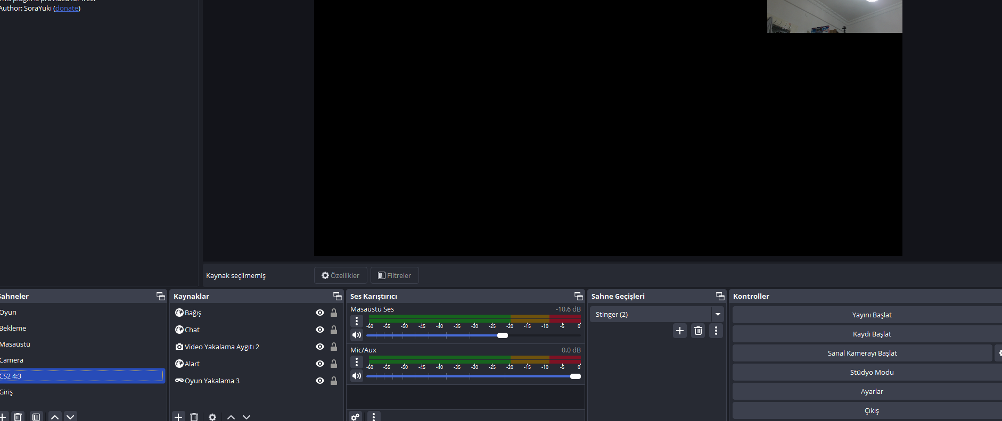Open the Stinger (2) transition dropdown
Viewport: 1002px width, 421px height.
pyautogui.click(x=718, y=314)
